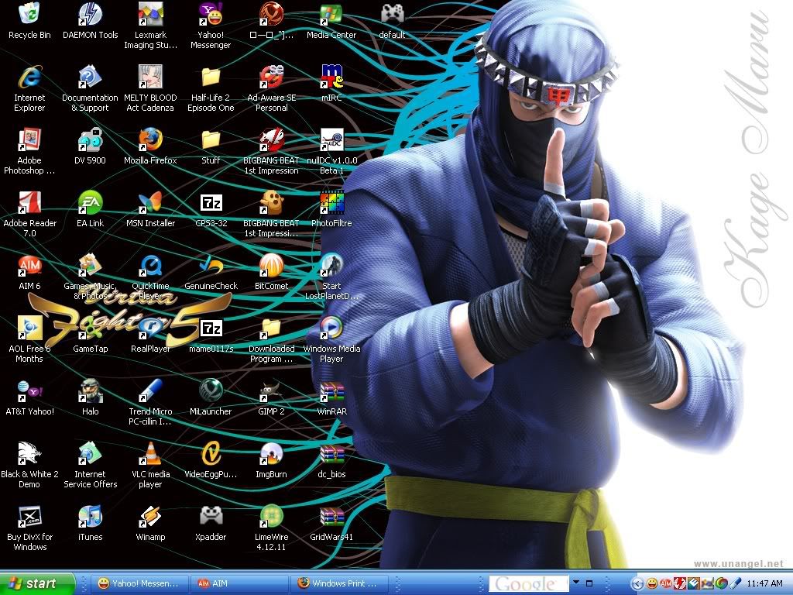Open AOL Free 6 Months icon
Screen dimensions: 793x595
29,328
